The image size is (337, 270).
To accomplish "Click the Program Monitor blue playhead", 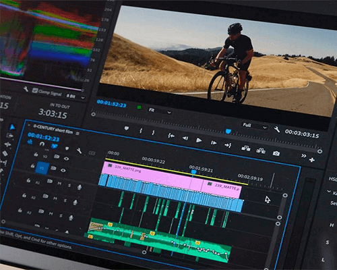I will click(228, 131).
